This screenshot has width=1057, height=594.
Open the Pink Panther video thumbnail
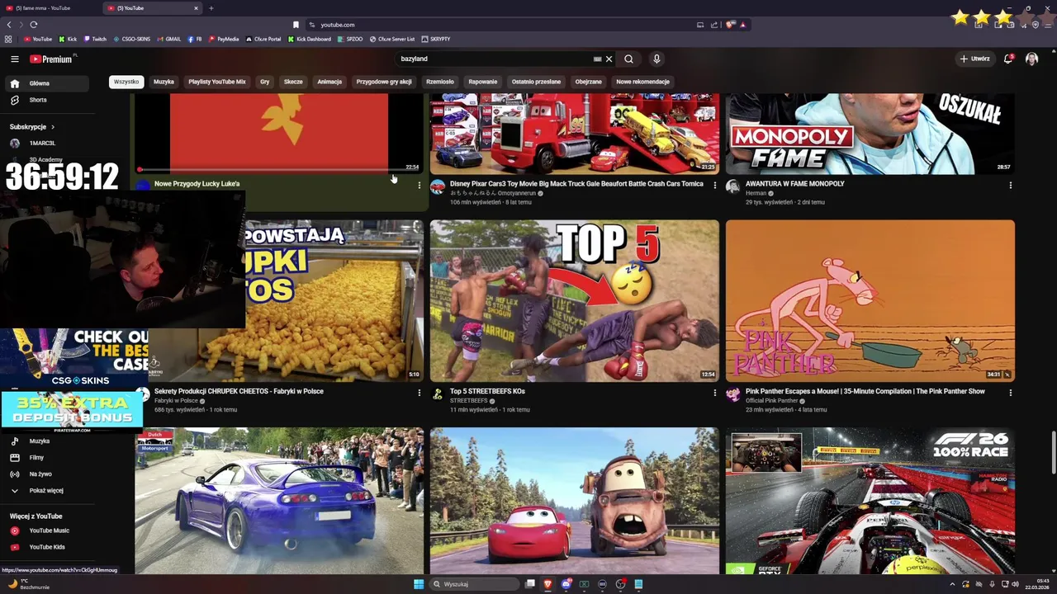click(870, 300)
